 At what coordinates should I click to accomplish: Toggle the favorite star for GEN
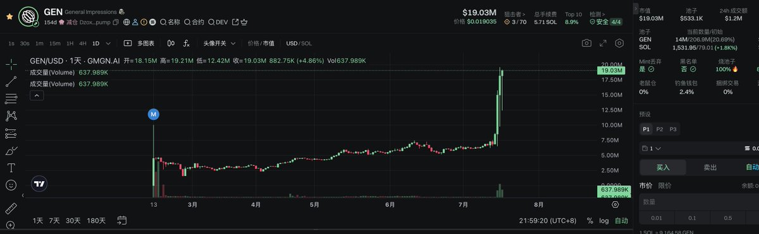[x=9, y=17]
